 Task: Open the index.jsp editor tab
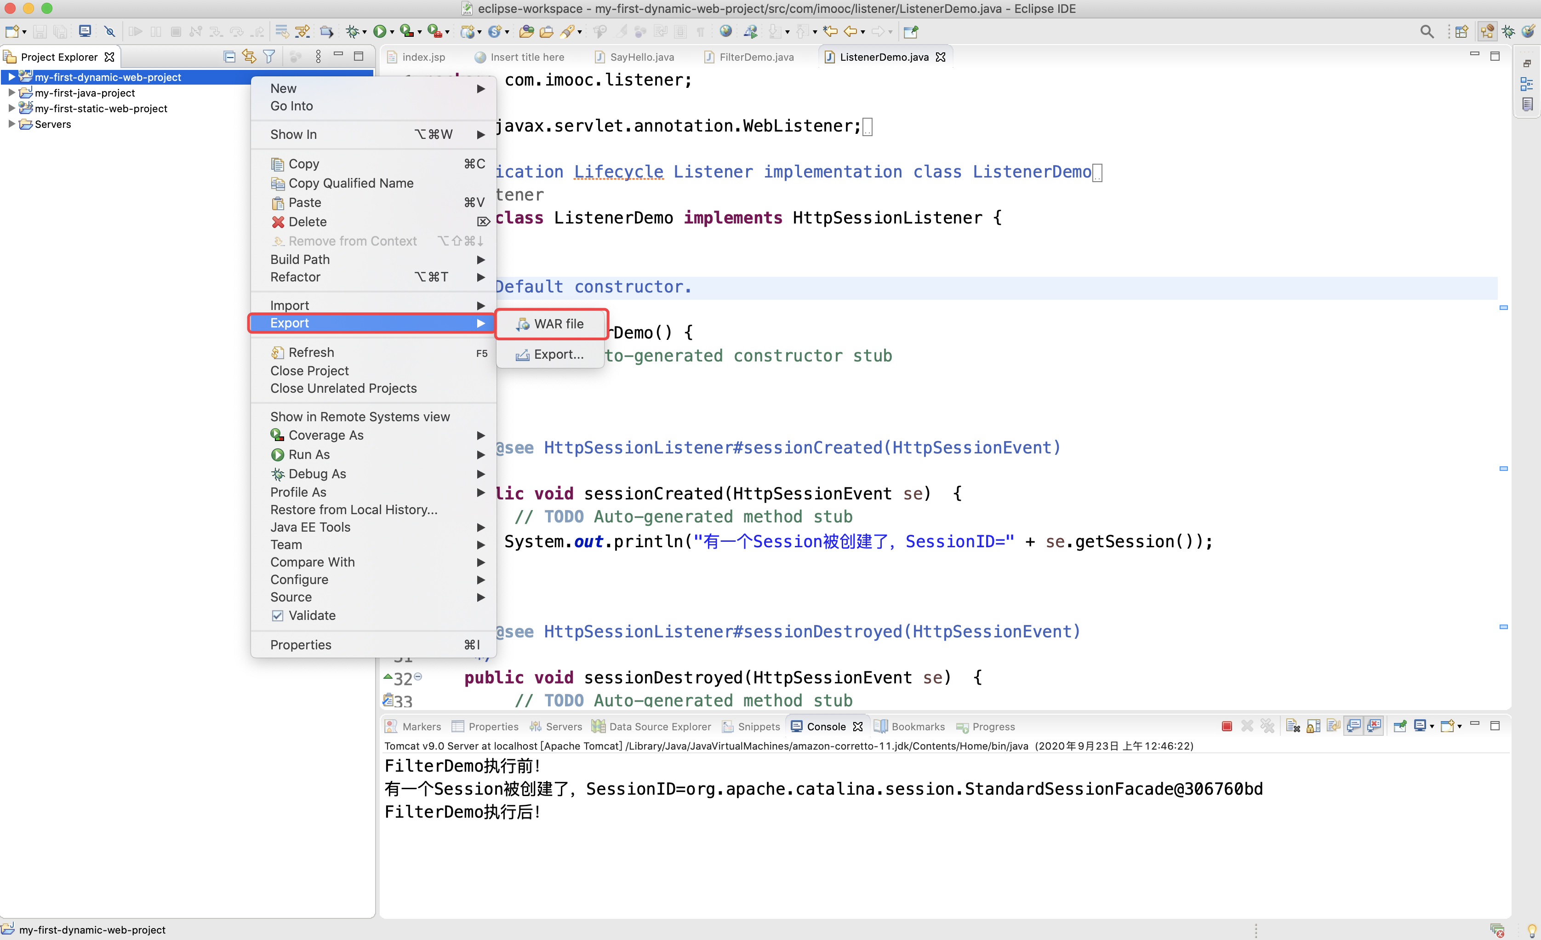417,57
